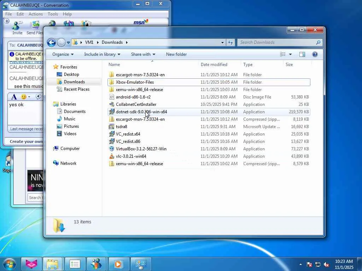Click VM1 in the address breadcrumb
The width and height of the screenshot is (362, 271).
point(89,42)
